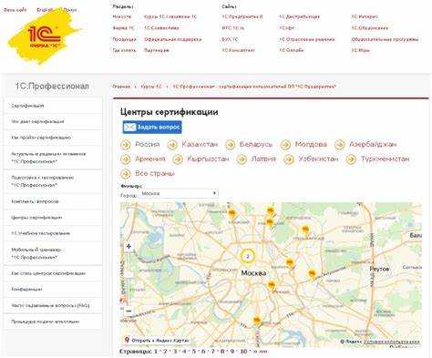Go to results page 10
Screen dimensions: 432x358
[x=243, y=352]
